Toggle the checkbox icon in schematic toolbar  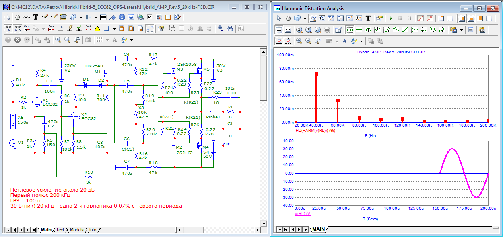point(150,17)
